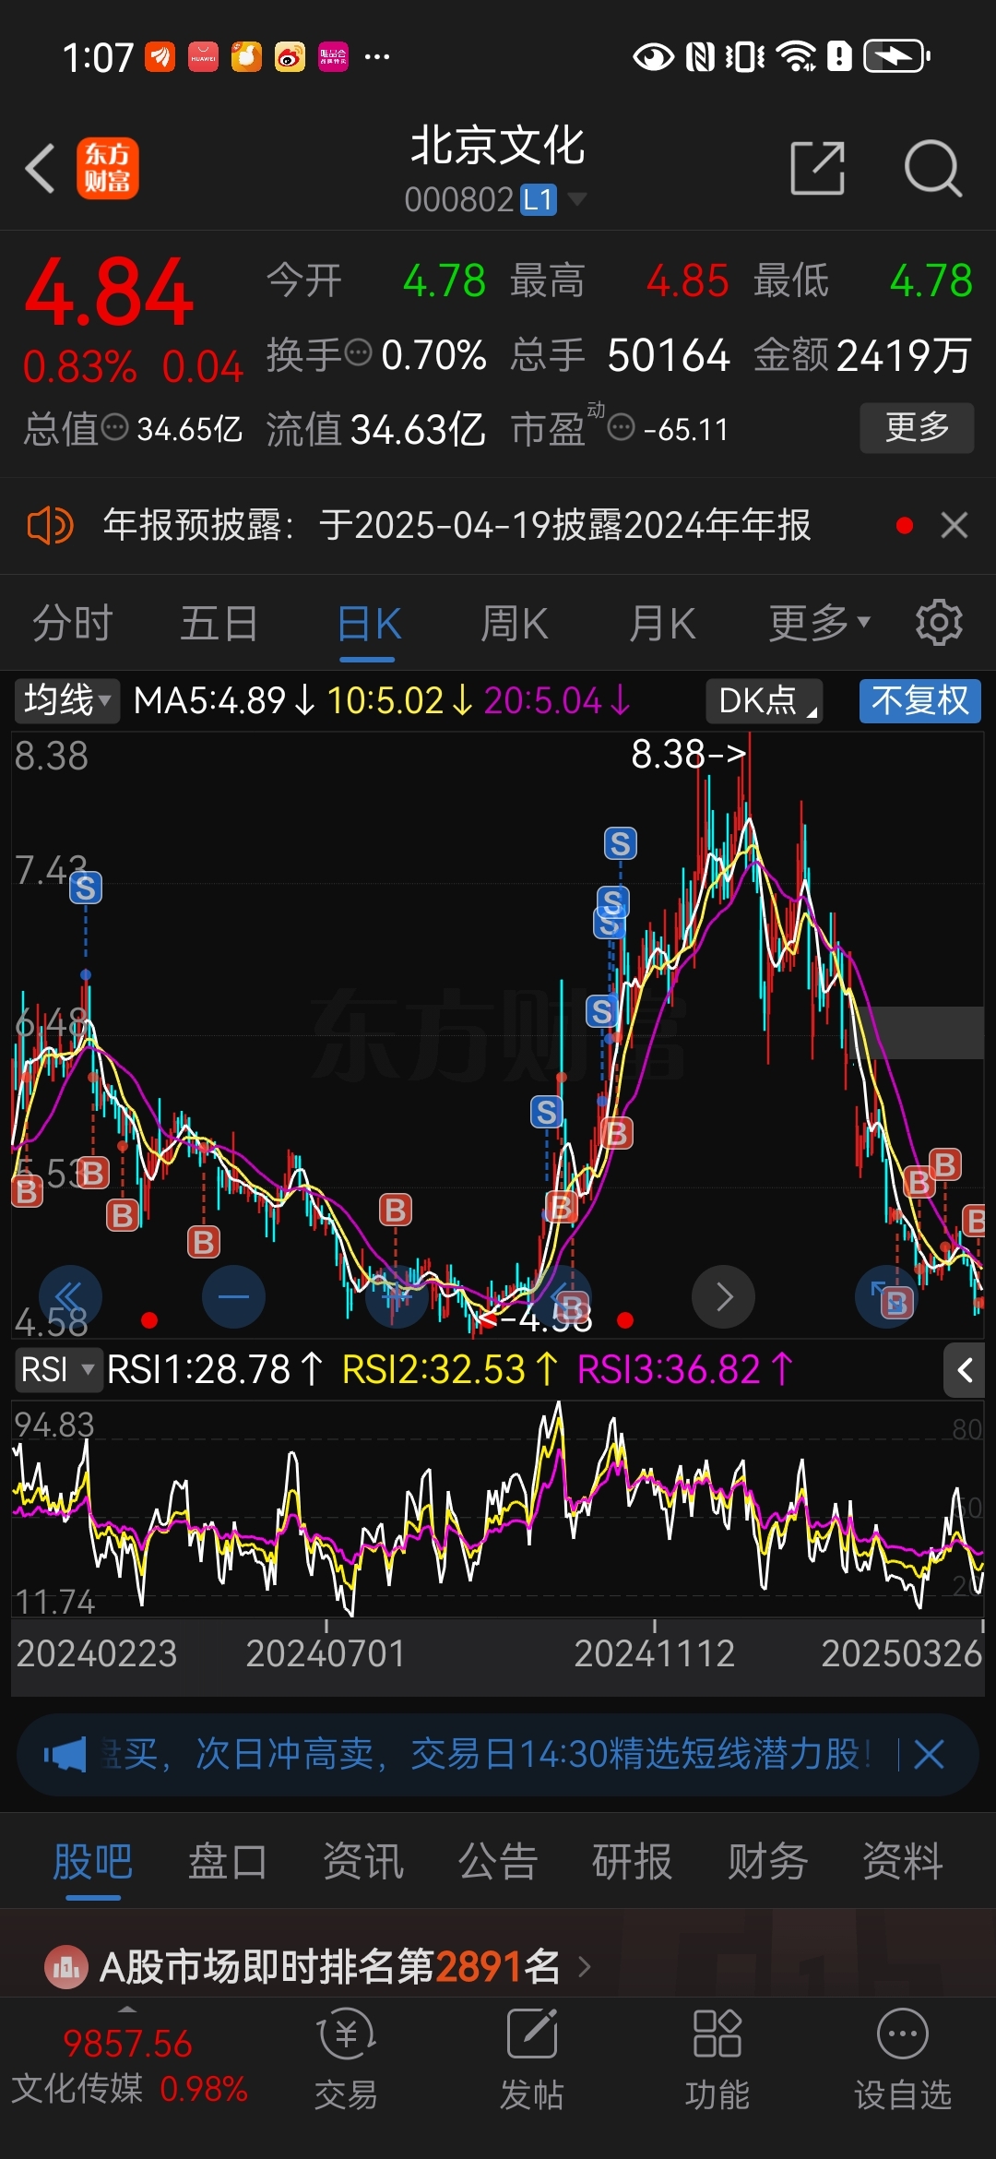Tap chart scroll-right arrow button

723,1296
